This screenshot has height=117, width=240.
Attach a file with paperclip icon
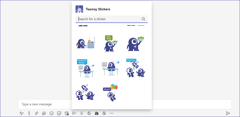tap(36, 113)
